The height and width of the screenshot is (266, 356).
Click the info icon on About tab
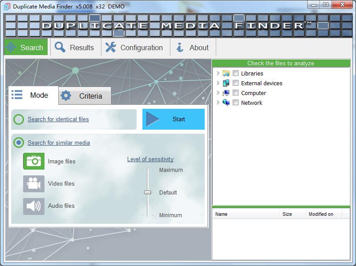click(x=180, y=48)
